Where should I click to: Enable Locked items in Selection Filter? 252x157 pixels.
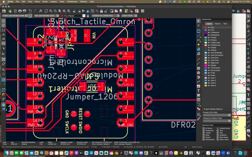(218, 128)
